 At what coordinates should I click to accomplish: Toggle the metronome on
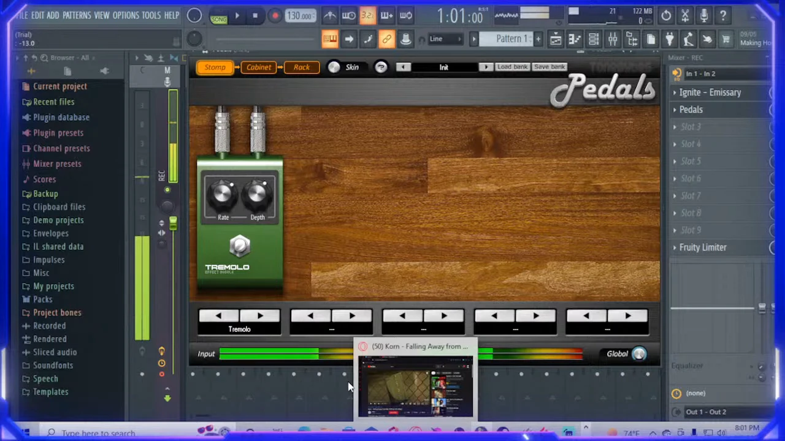(330, 15)
